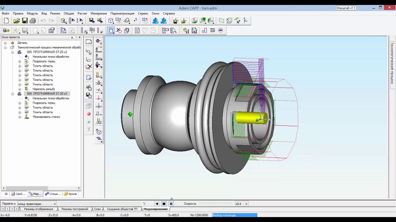This screenshot has width=396, height=222.
Task: Click the Print icon
Action: click(33, 21)
